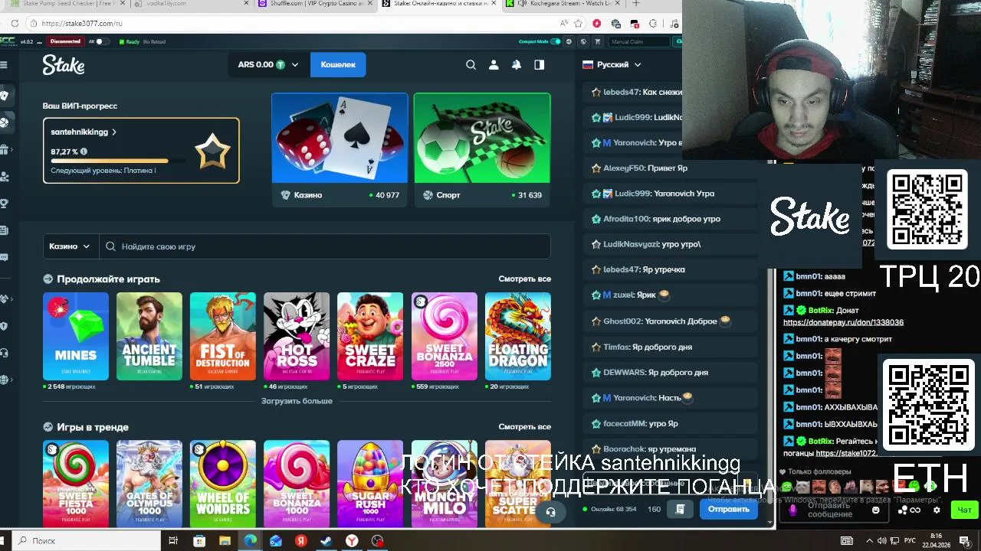This screenshot has width=981, height=551.
Task: Open stream chat settings gear icon
Action: click(937, 510)
